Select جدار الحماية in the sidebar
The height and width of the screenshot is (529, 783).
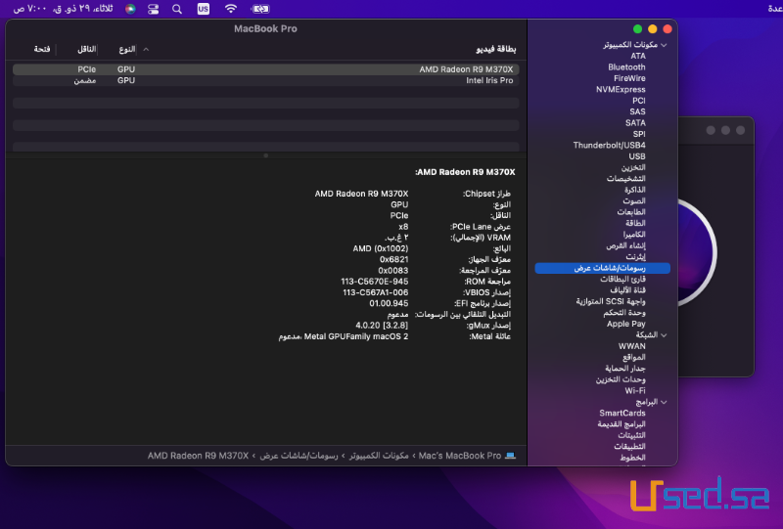tap(625, 369)
